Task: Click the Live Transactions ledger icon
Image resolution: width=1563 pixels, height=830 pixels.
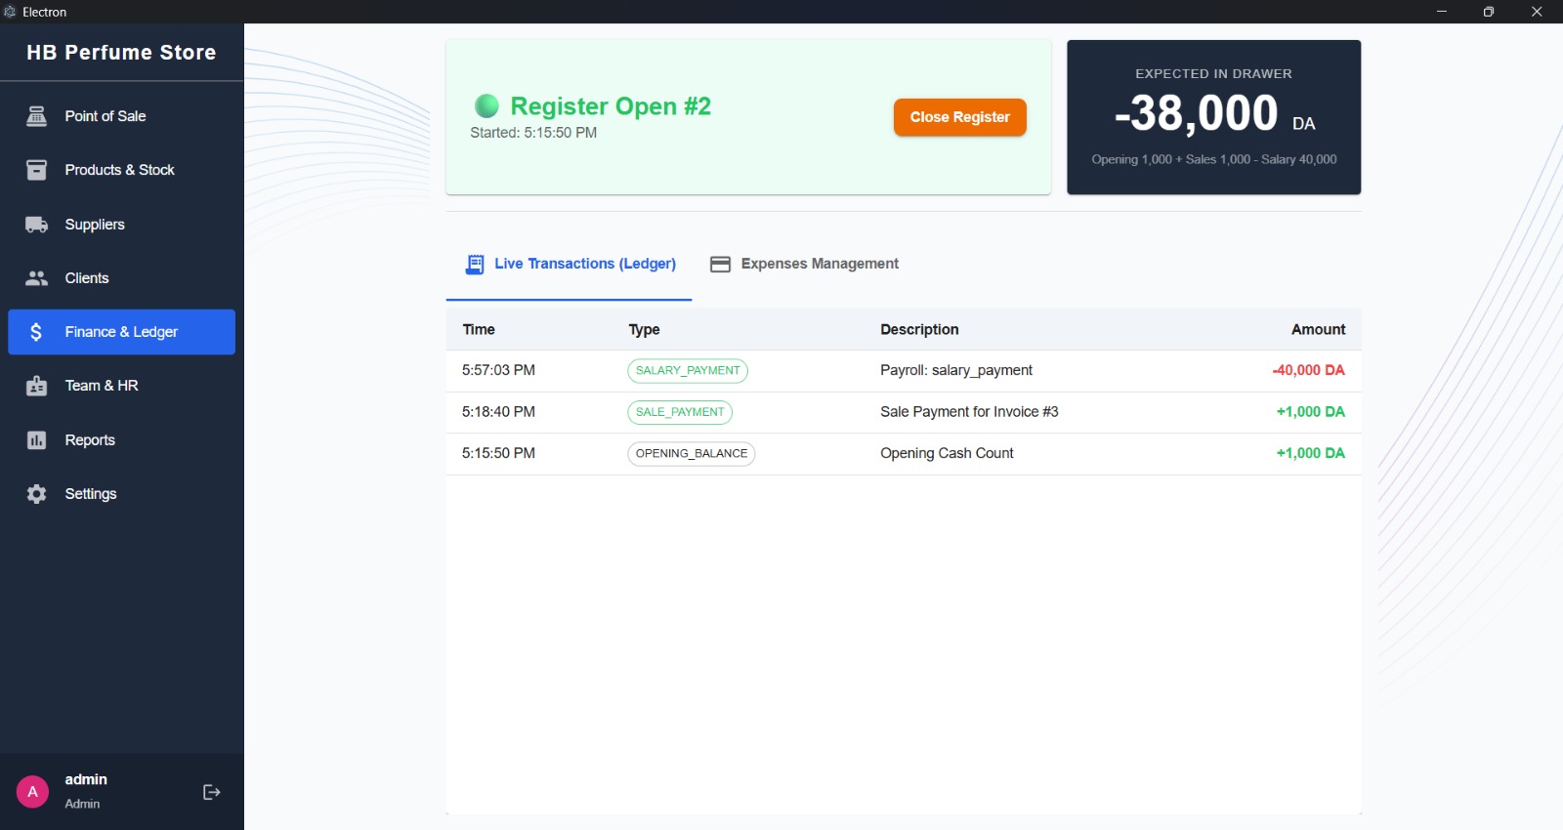Action: (x=475, y=265)
